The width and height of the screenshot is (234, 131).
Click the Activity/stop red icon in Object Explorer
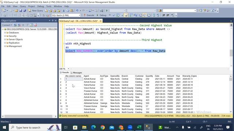[x=35, y=25]
